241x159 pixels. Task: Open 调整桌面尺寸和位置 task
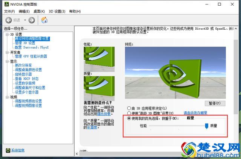[30, 88]
